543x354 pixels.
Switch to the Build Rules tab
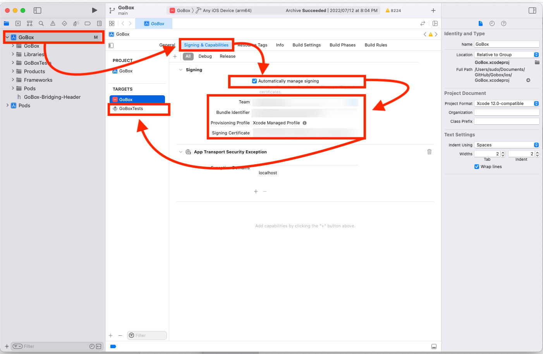tap(376, 45)
